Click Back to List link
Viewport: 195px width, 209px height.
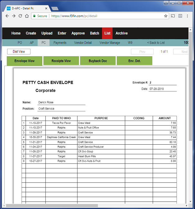pyautogui.click(x=156, y=43)
